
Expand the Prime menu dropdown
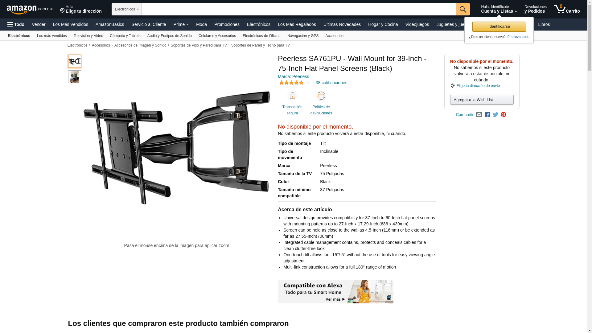click(181, 24)
